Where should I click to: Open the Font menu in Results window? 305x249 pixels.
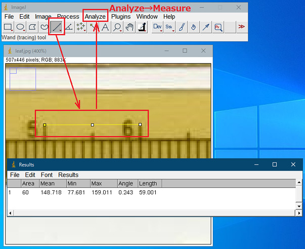(47, 175)
